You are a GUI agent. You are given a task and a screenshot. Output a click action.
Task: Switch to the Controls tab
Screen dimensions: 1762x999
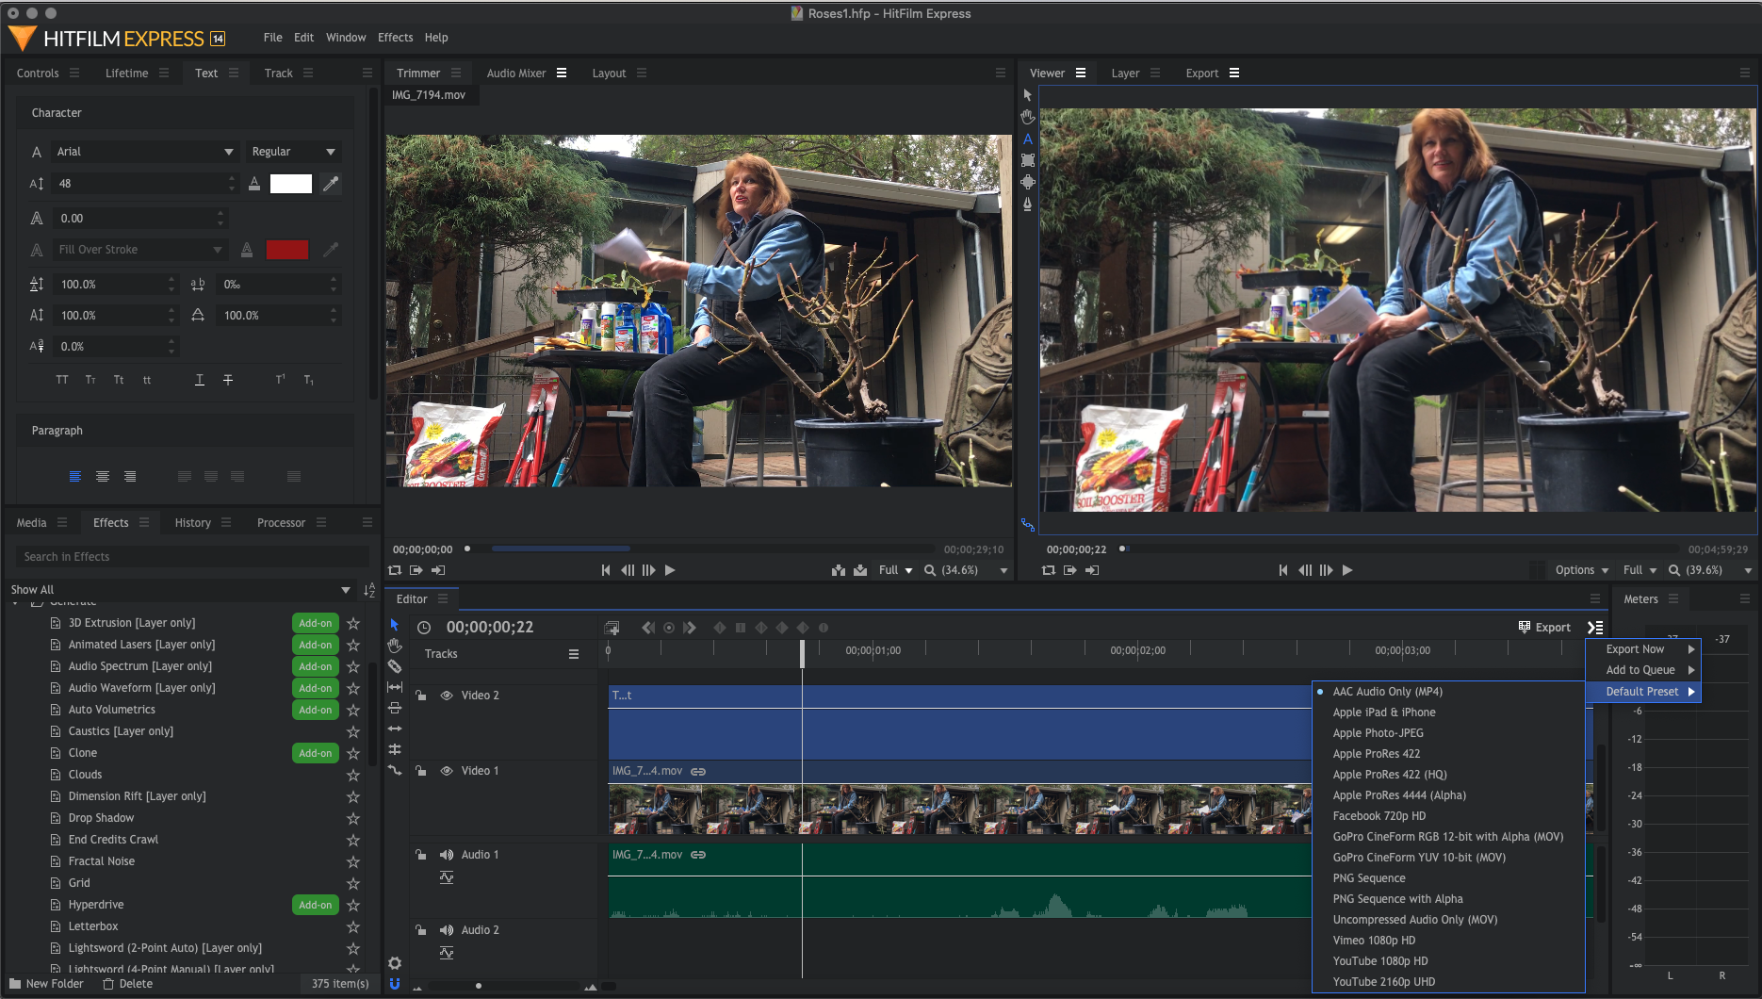38,74
